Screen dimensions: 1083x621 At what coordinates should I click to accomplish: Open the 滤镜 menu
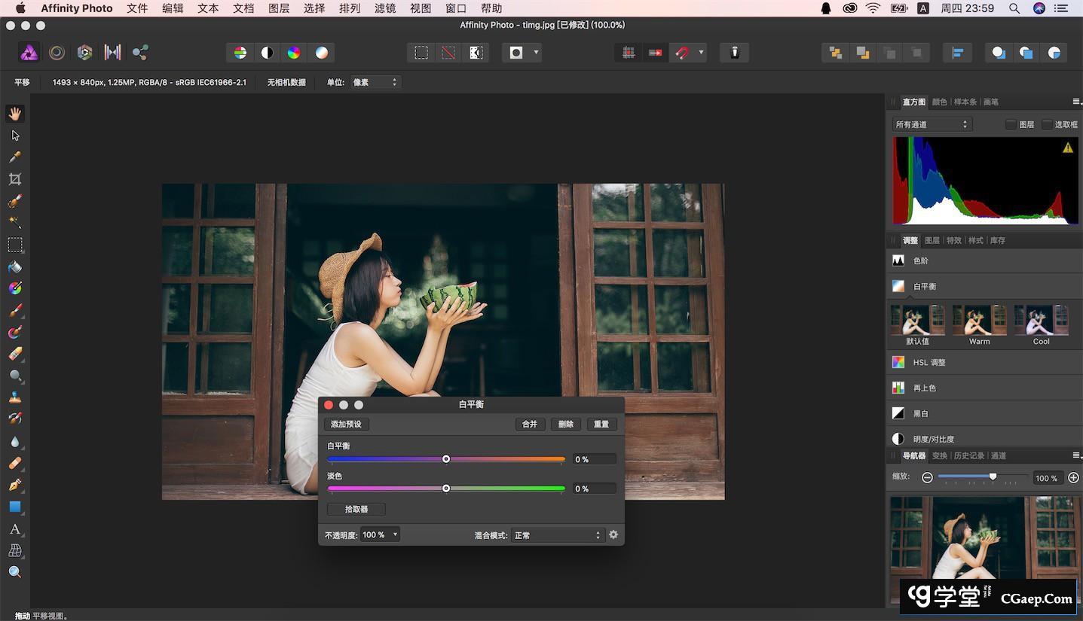tap(385, 8)
